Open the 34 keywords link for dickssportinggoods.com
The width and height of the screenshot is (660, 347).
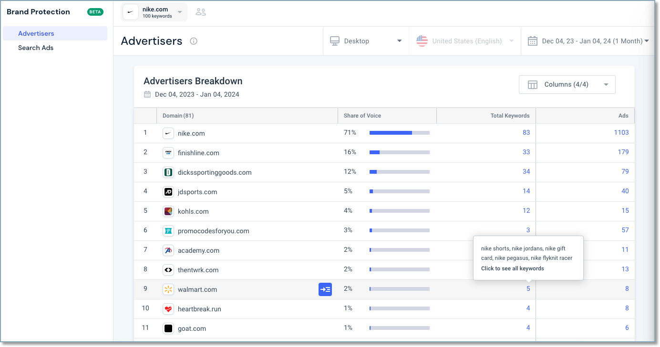526,171
